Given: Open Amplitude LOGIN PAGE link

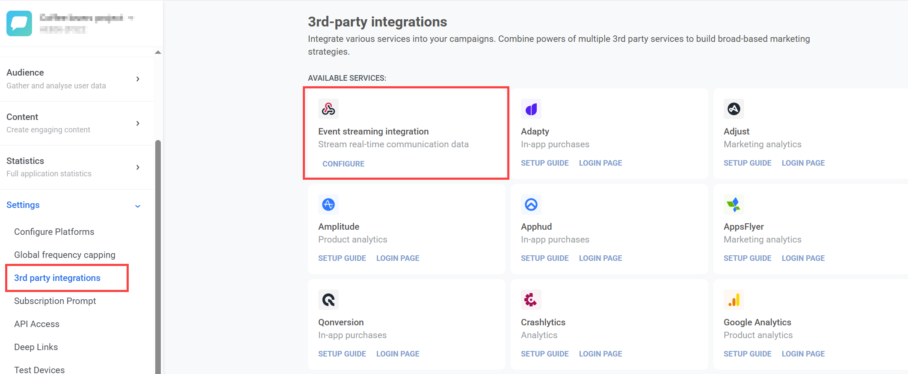Looking at the screenshot, I should (398, 258).
